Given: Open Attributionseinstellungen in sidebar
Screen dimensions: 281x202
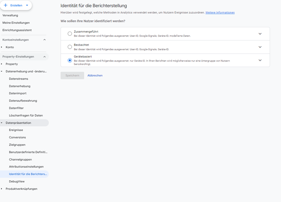Looking at the screenshot, I should pos(26,166).
